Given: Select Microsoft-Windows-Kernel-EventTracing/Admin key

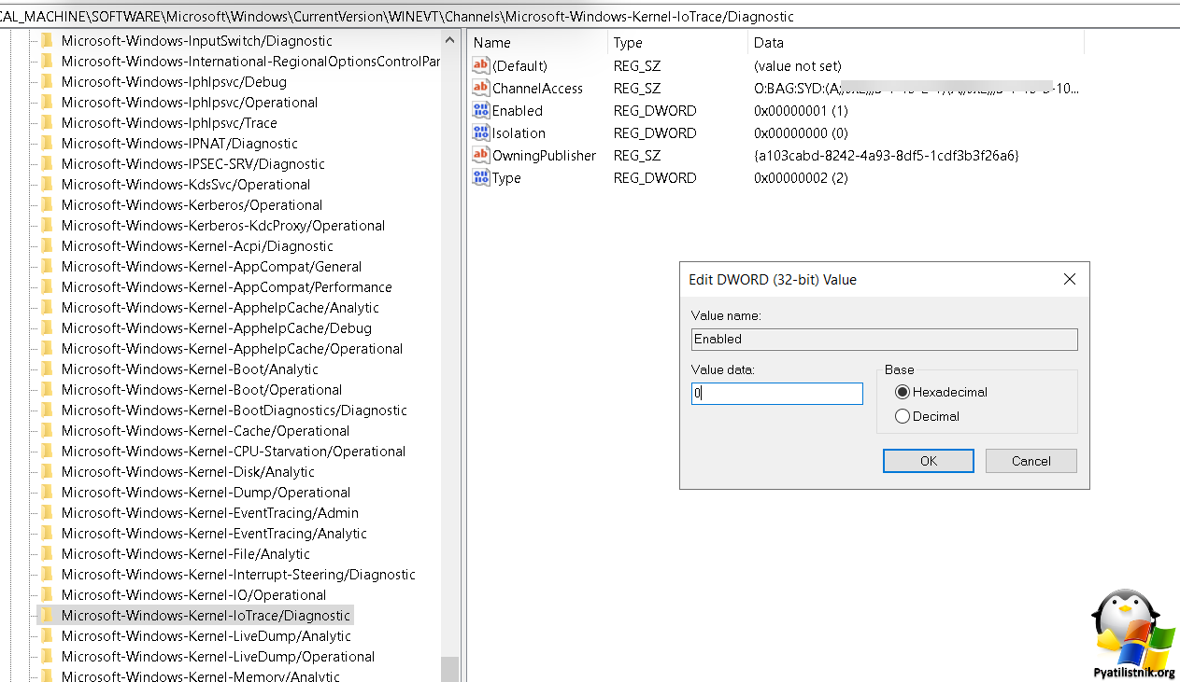Looking at the screenshot, I should point(210,513).
